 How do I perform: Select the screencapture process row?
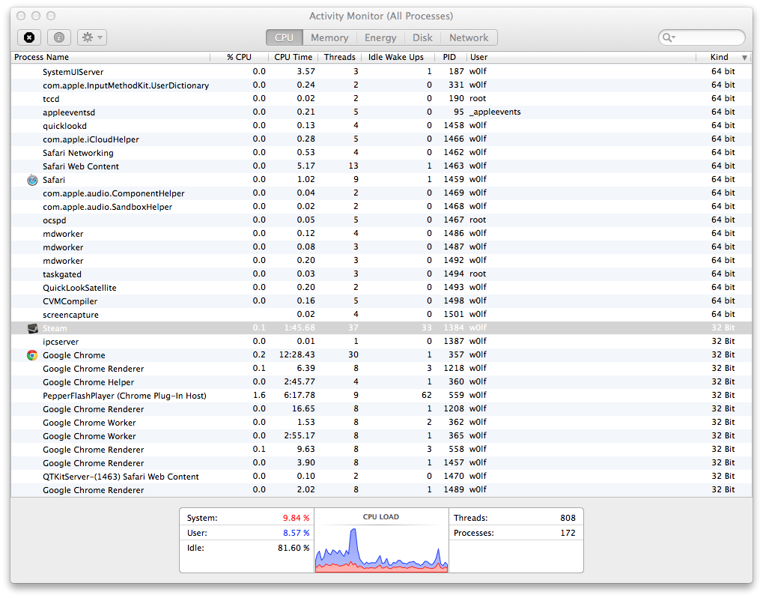click(x=382, y=315)
